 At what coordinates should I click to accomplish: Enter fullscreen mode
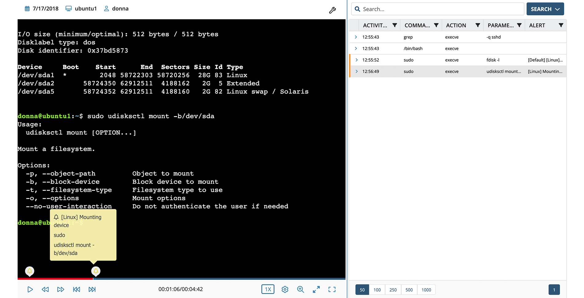pos(332,289)
